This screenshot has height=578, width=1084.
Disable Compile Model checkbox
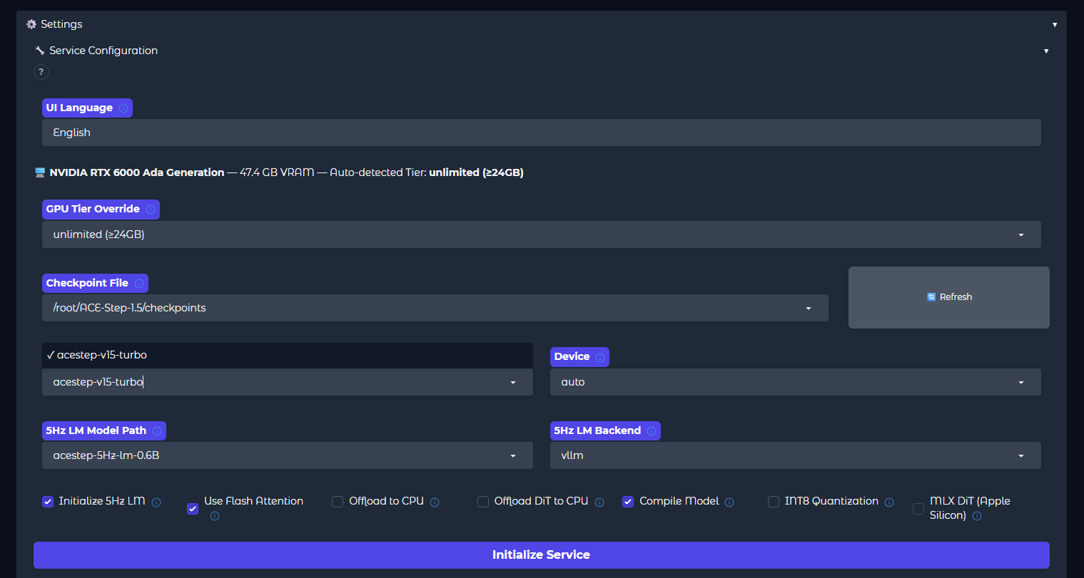(628, 502)
